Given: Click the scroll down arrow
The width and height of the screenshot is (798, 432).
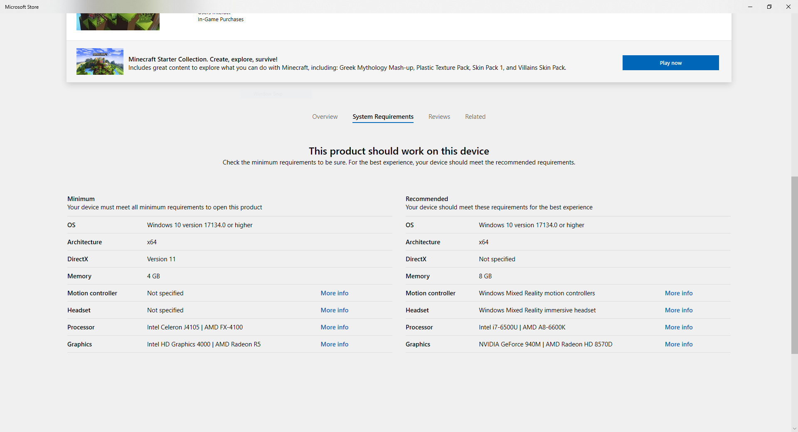Looking at the screenshot, I should (794, 428).
